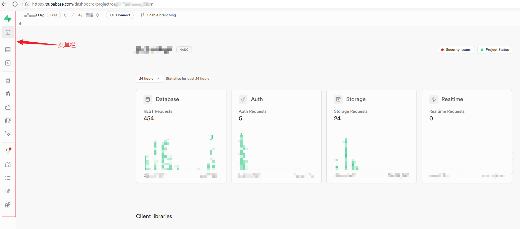Open the Database sidebar icon
Viewport: 520px width, 229px height.
8,80
